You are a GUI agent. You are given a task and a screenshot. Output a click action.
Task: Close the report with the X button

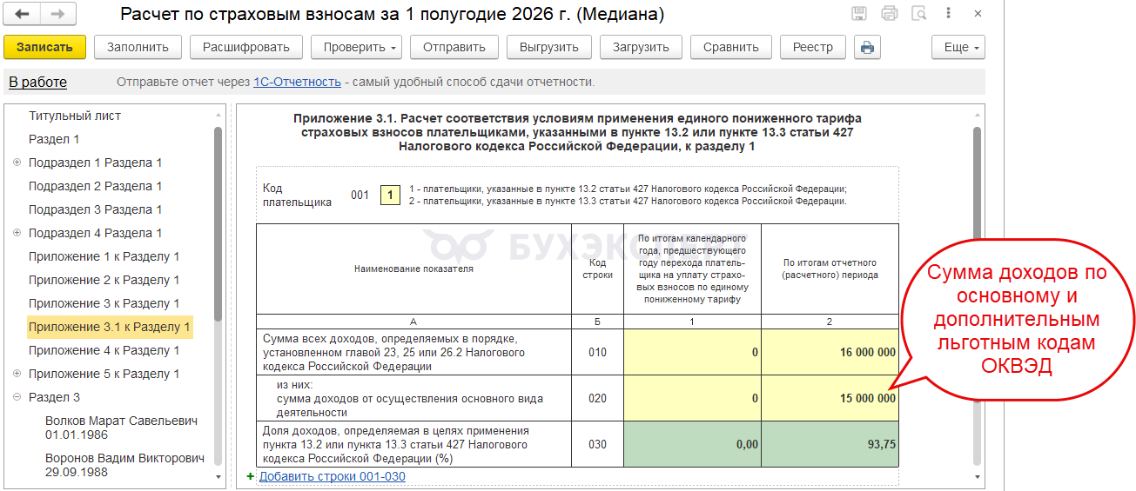978,14
